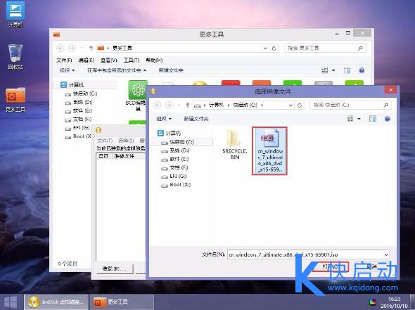Viewport: 415px width, 310px height.
Task: Open the BCD editor tool icon
Action: (x=137, y=95)
